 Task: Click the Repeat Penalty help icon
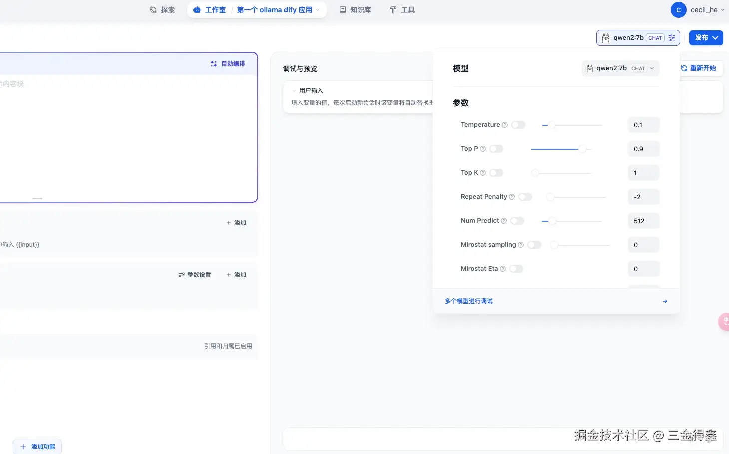tap(512, 197)
